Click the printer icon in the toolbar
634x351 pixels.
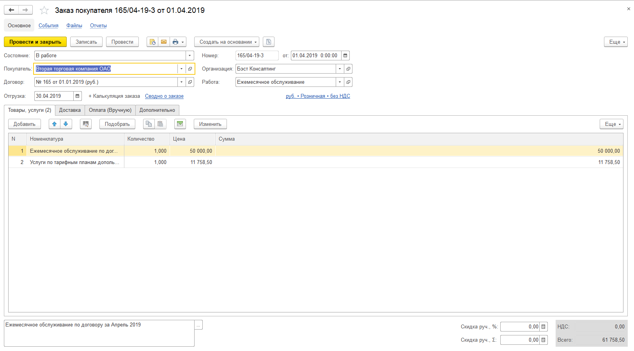coord(178,42)
